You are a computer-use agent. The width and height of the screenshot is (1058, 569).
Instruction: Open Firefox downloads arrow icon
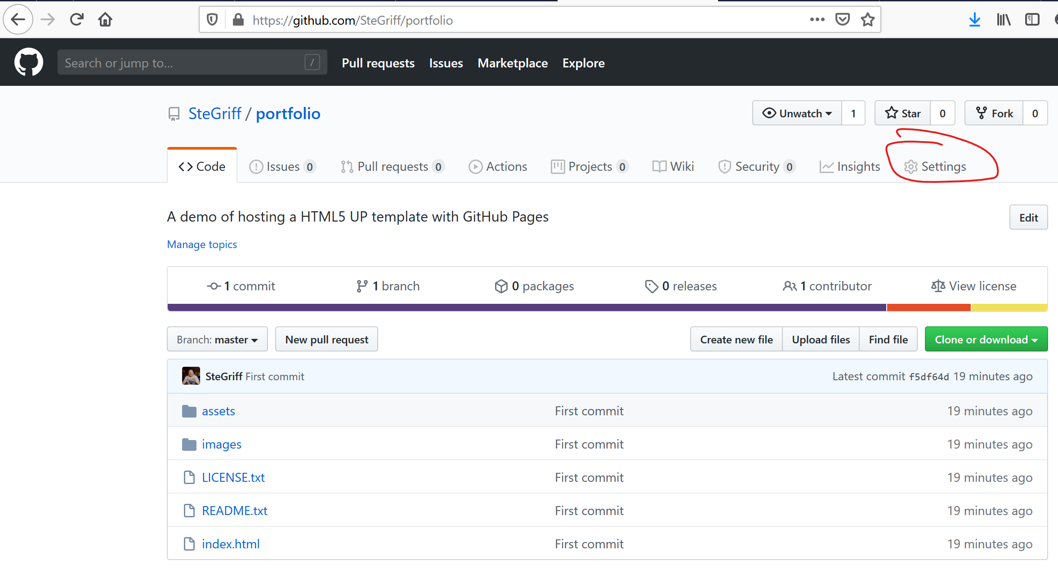tap(974, 20)
